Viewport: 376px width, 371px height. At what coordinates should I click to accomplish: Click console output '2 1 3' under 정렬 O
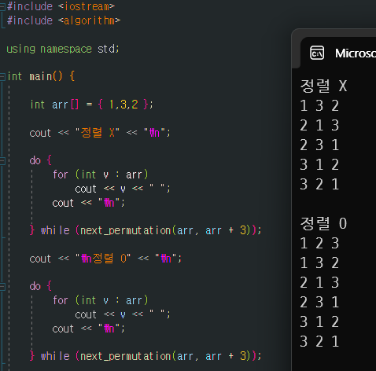pos(319,282)
